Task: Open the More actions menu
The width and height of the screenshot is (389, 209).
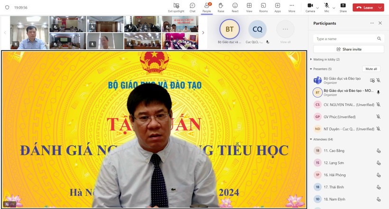Action: point(292,8)
